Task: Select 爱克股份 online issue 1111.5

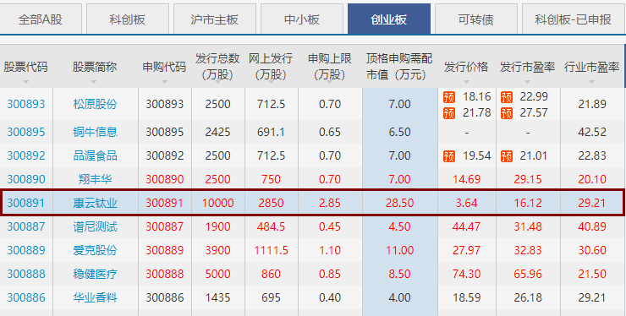Action: (x=271, y=251)
